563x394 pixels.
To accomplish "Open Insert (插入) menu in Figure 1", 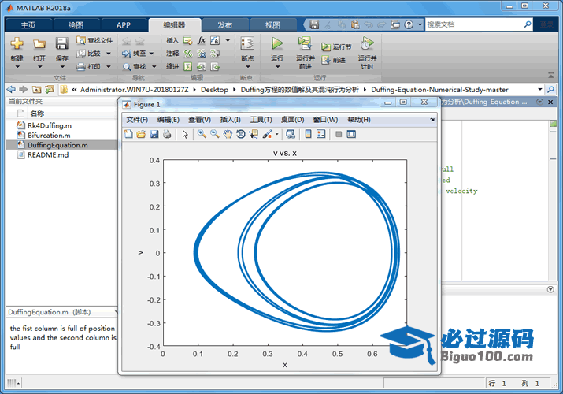I will [x=230, y=120].
